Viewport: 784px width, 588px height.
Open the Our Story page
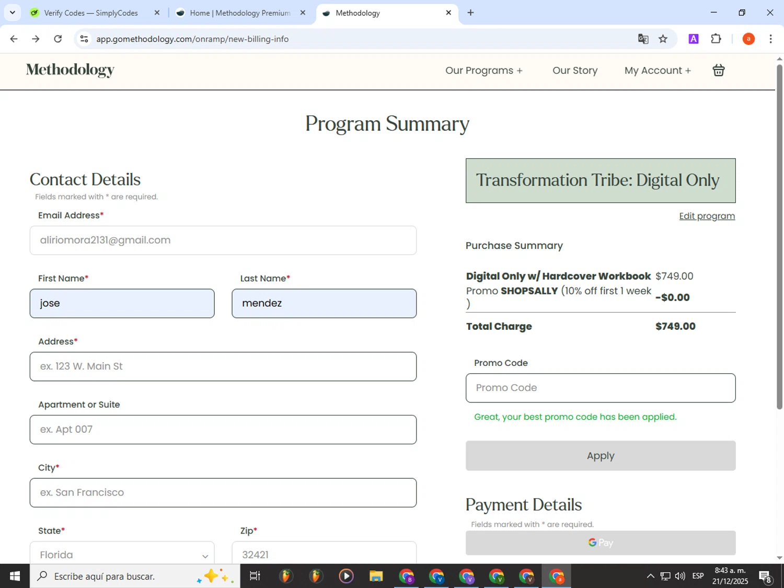tap(575, 71)
